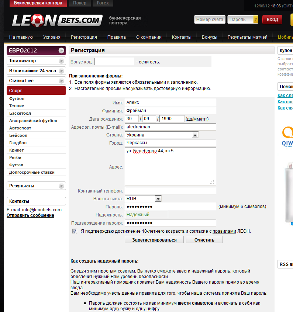Open the правилами rules link

click(x=224, y=231)
